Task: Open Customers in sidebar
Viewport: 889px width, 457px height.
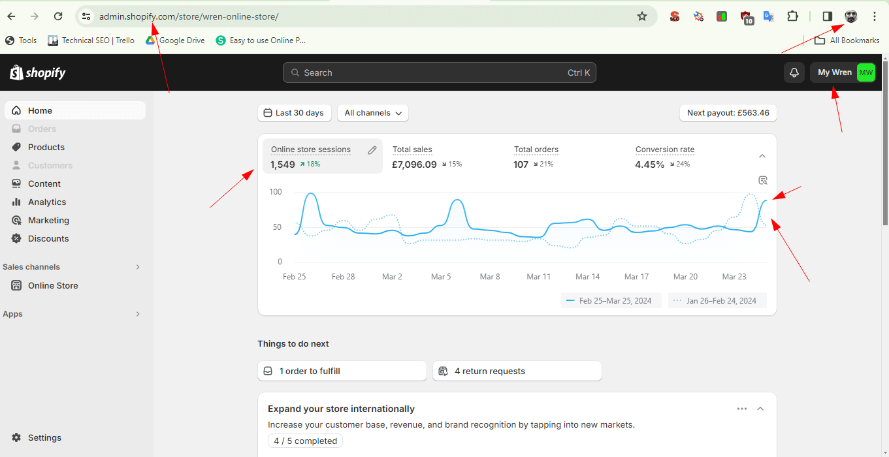Action: coord(75,165)
